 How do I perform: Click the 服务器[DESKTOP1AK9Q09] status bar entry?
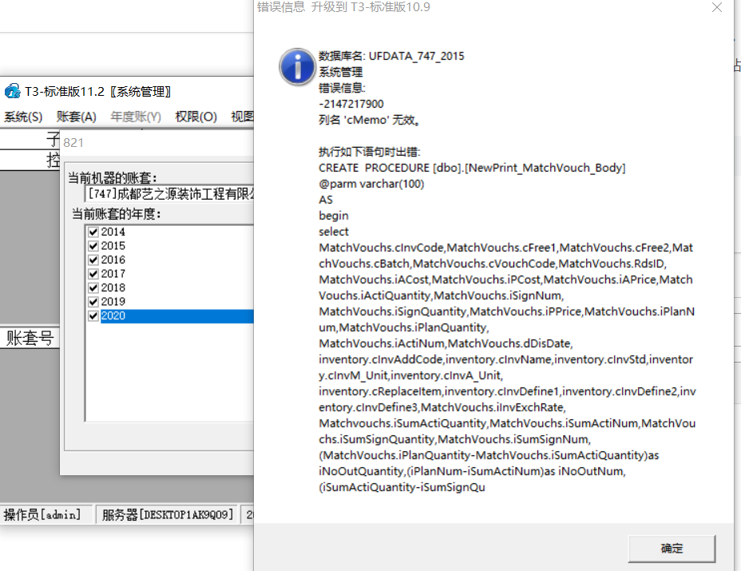(168, 514)
